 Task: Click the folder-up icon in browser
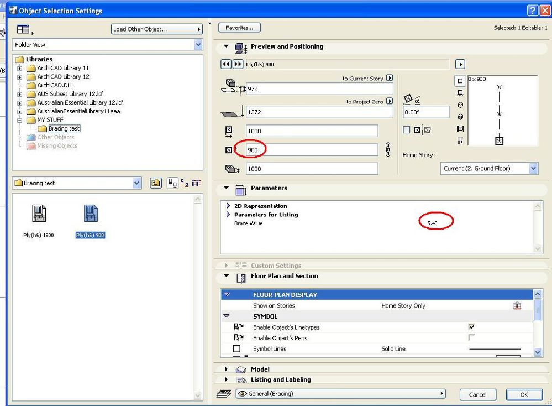156,183
